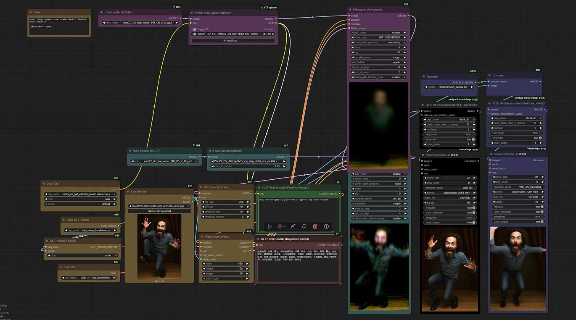Click into the negative prompt text box
This screenshot has height=320, width=576.
298,265
